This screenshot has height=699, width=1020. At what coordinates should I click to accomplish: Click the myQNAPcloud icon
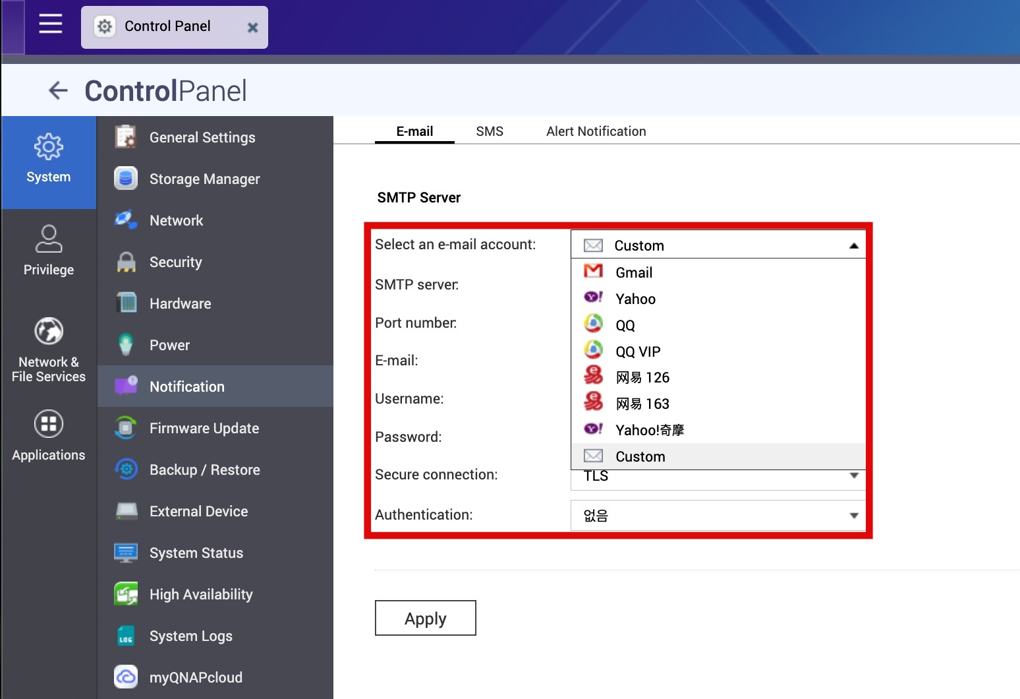[126, 677]
